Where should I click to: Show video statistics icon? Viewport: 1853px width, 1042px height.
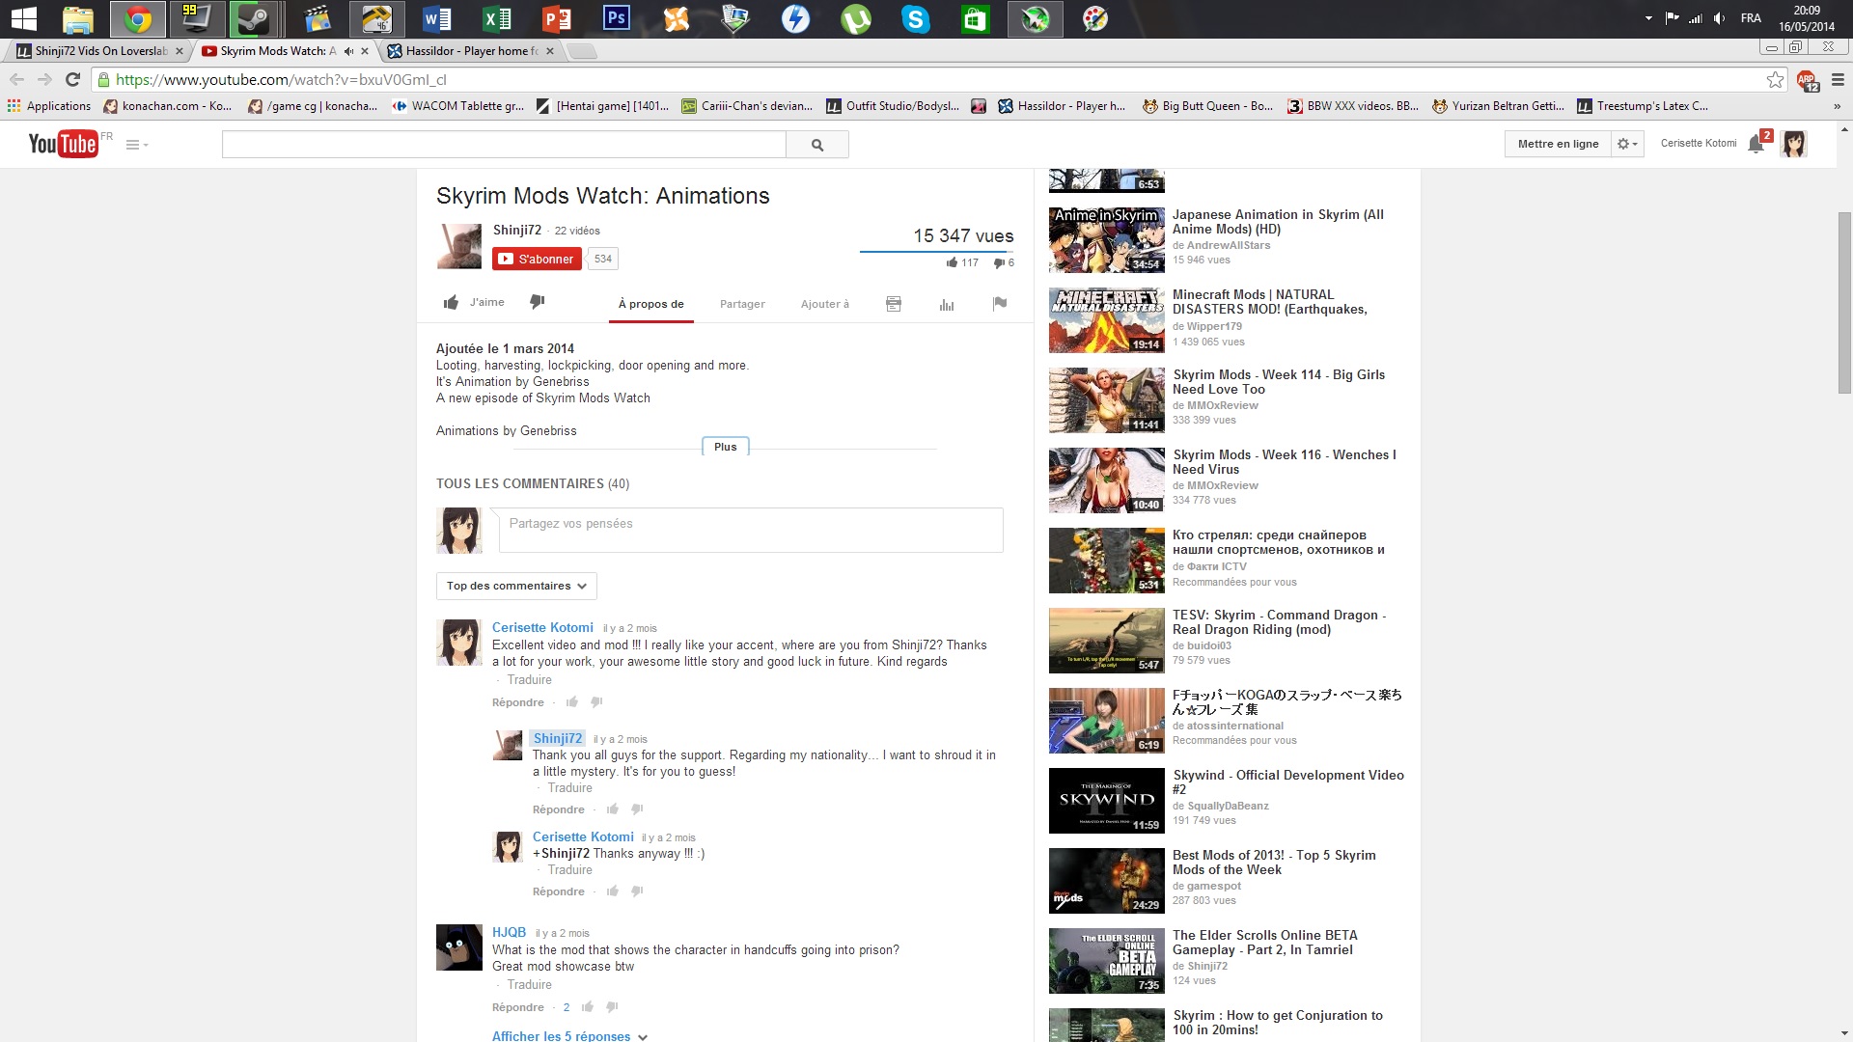(947, 304)
